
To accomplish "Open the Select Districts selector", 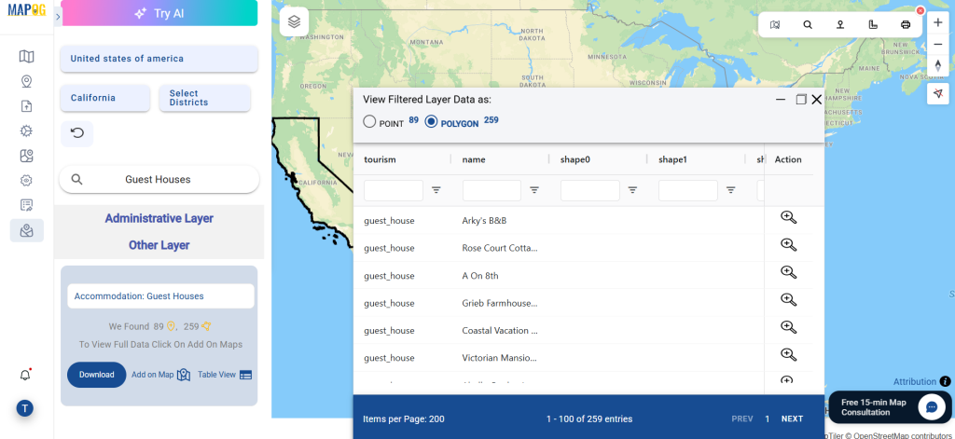I will tap(204, 98).
